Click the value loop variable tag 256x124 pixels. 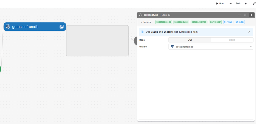click(228, 22)
